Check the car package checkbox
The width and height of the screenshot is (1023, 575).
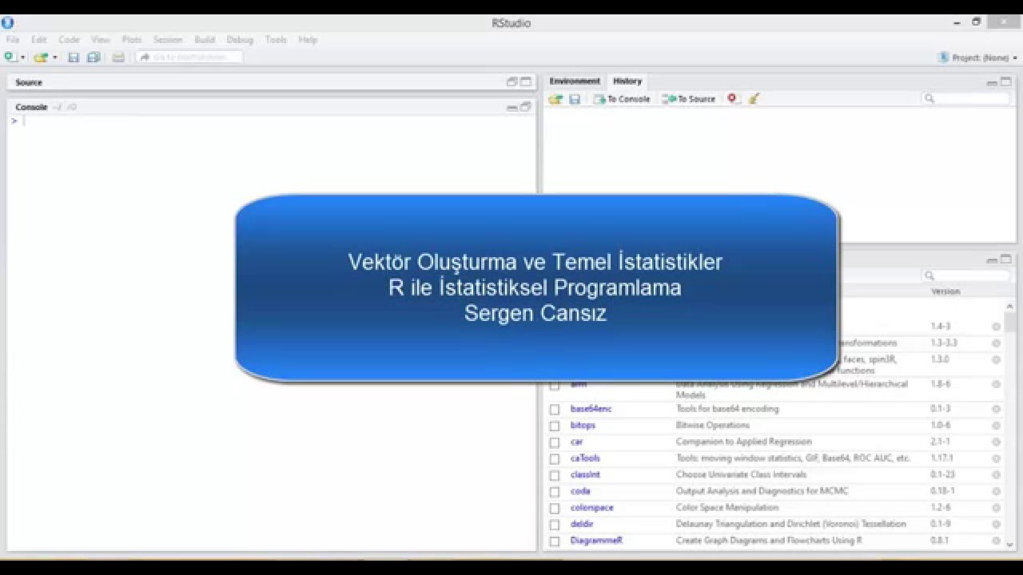coord(555,442)
